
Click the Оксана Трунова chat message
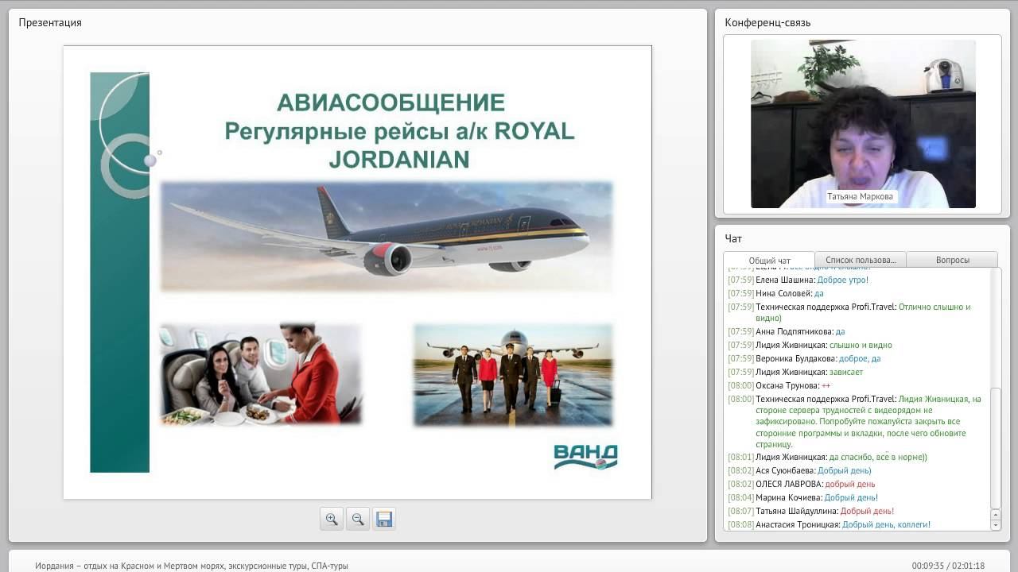tap(779, 385)
